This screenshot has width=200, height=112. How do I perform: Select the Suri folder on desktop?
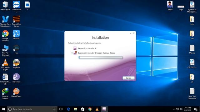(x=192, y=35)
